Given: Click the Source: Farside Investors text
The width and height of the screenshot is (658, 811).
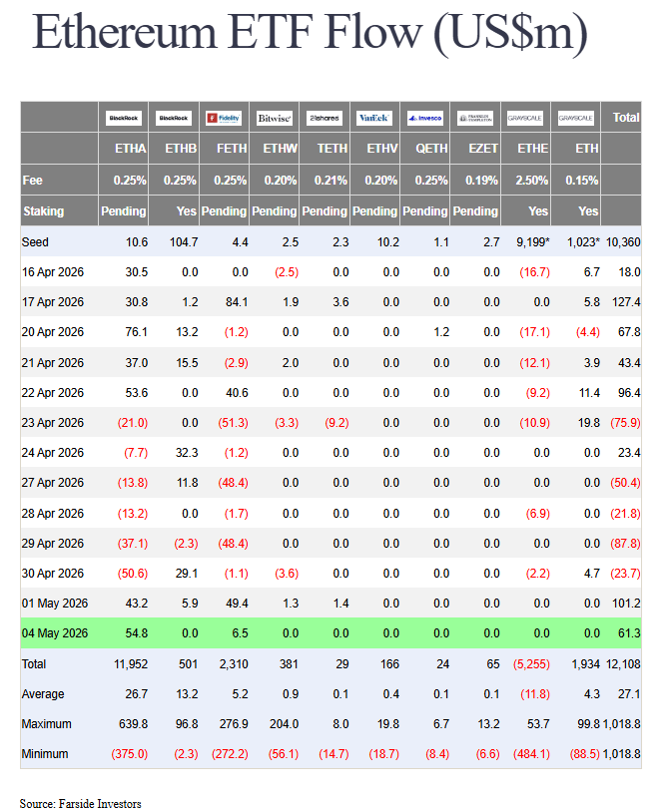Looking at the screenshot, I should [x=80, y=804].
